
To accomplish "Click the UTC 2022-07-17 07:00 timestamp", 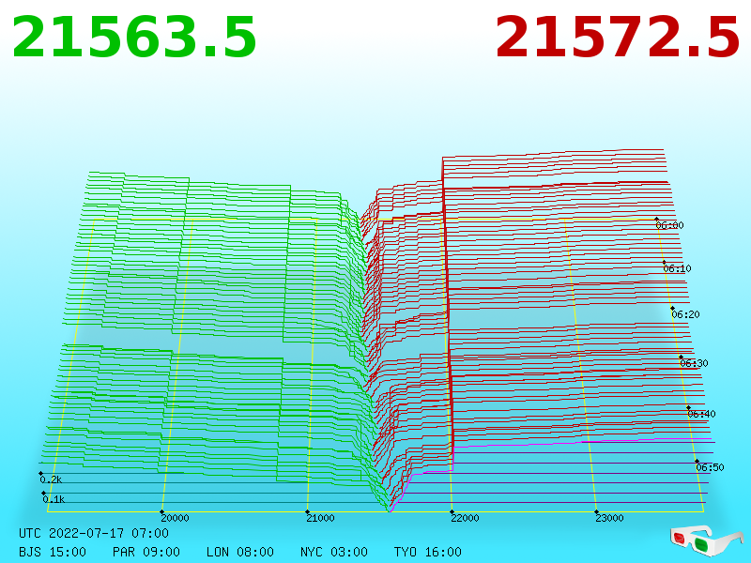I will tap(94, 533).
